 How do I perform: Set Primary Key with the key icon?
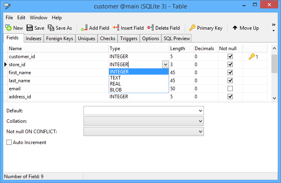[192, 28]
